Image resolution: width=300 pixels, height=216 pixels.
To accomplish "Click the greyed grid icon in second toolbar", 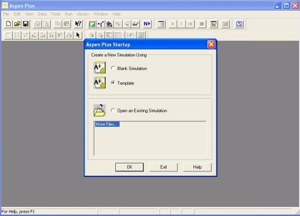I will click(17, 35).
